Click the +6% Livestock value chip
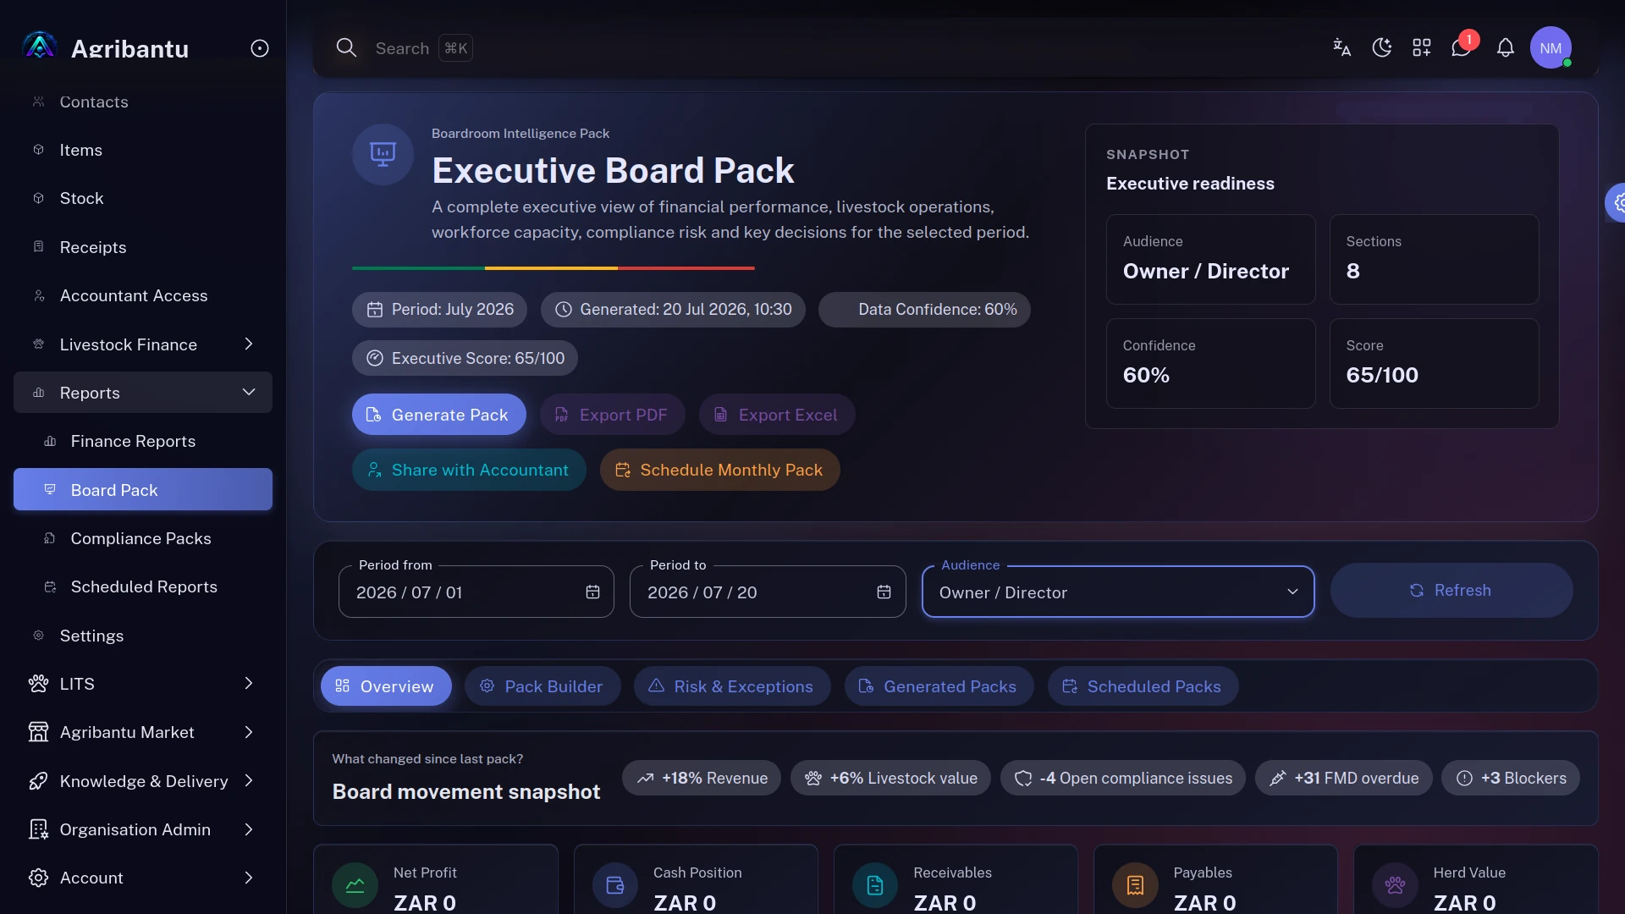Screen dimensions: 1625x914 tap(890, 779)
